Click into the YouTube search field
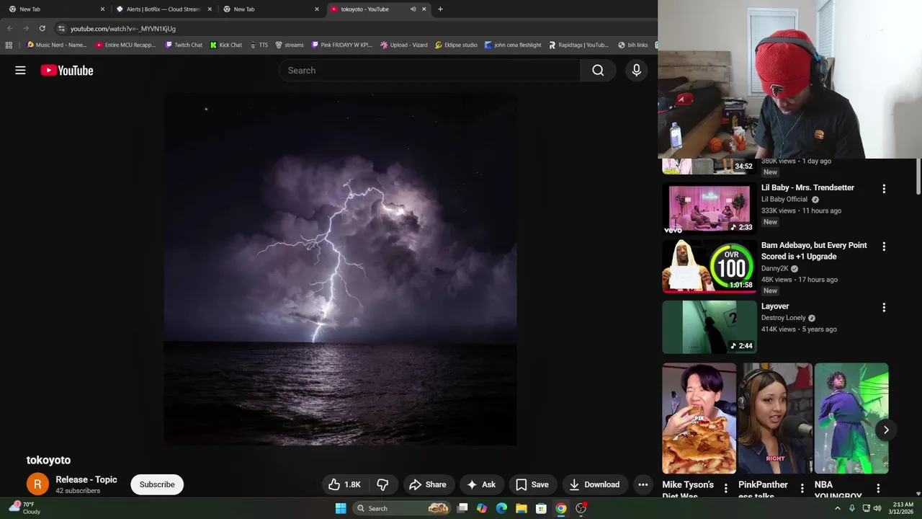Screen dimensions: 922x519 [429, 70]
